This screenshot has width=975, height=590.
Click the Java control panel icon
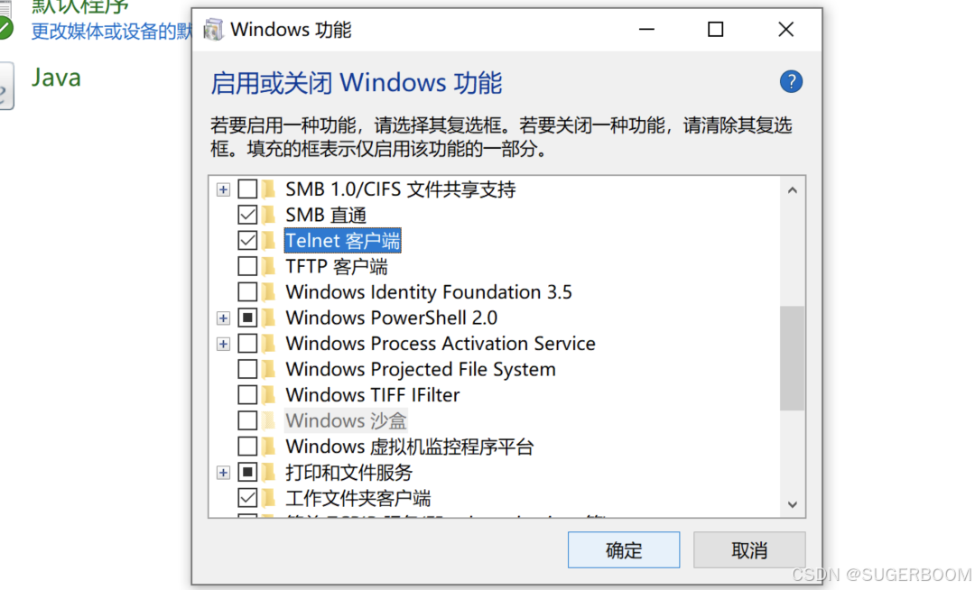coord(6,86)
